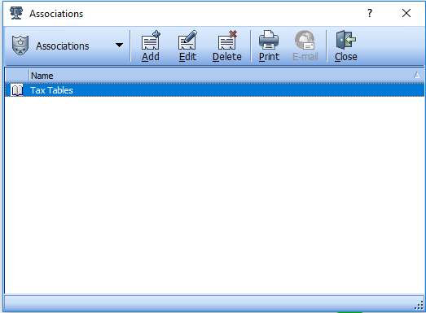Click the window resize grip

click(x=419, y=306)
